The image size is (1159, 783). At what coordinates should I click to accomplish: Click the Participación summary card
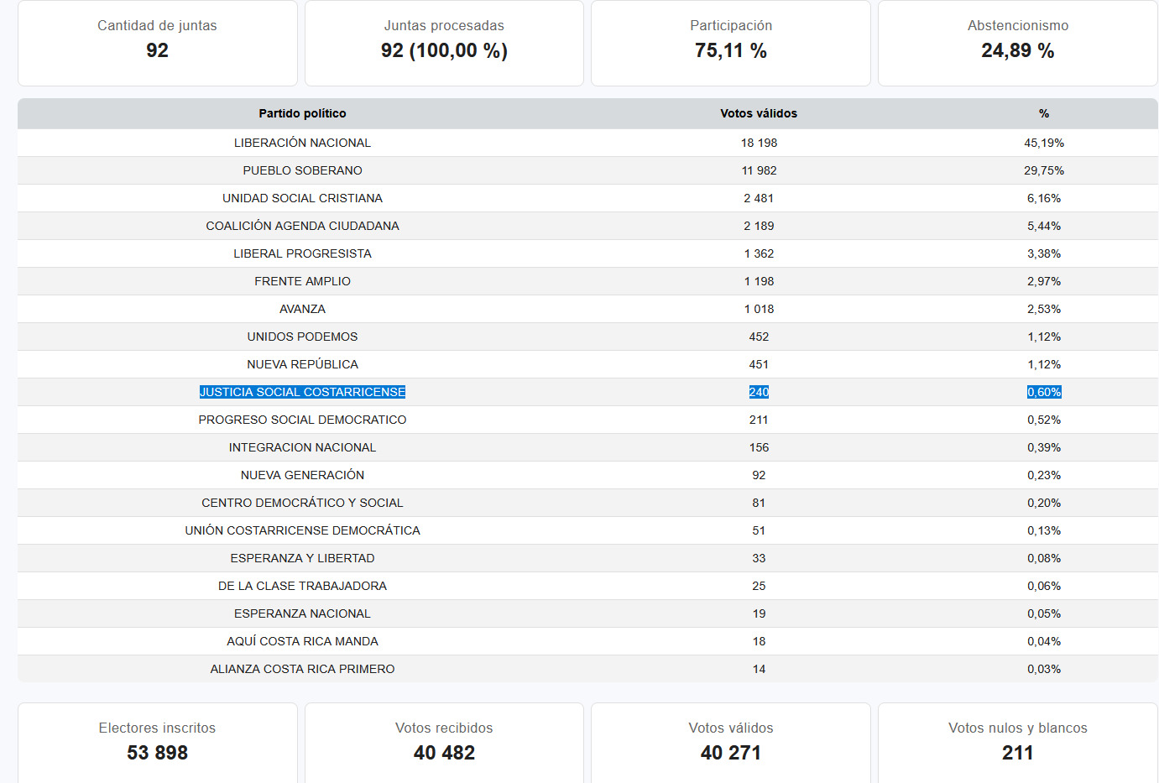pos(730,42)
